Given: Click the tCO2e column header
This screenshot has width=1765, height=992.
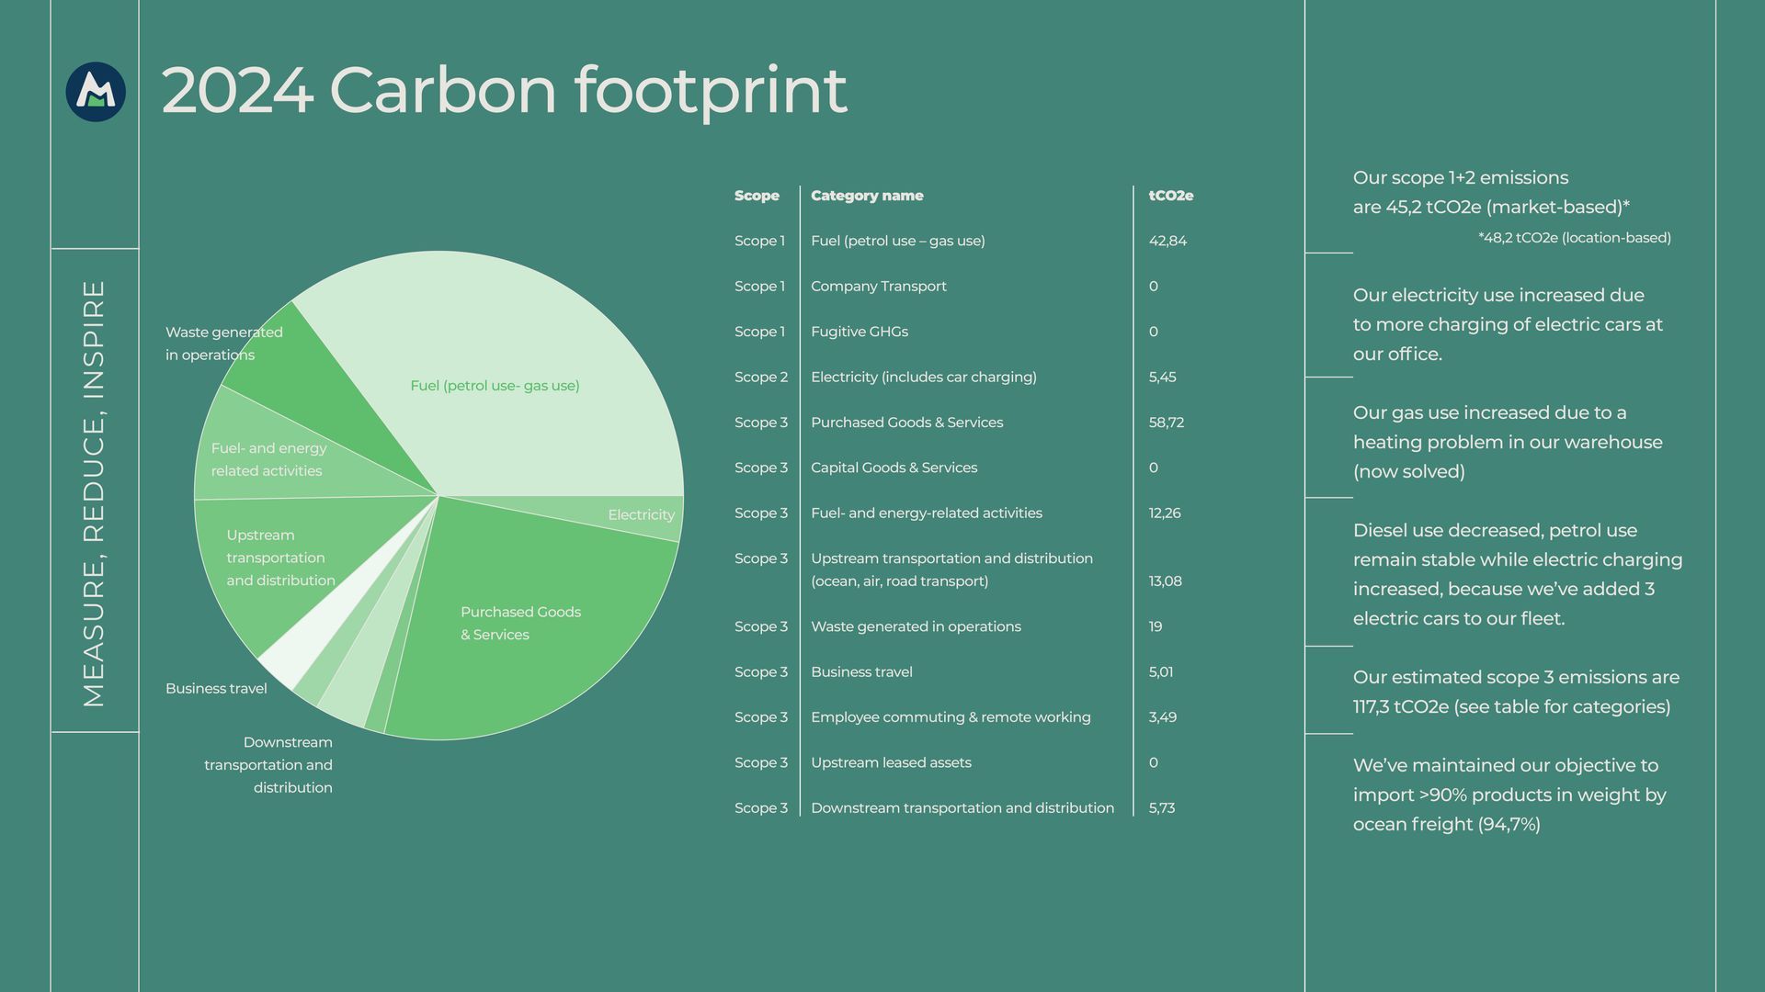Looking at the screenshot, I should (1170, 196).
